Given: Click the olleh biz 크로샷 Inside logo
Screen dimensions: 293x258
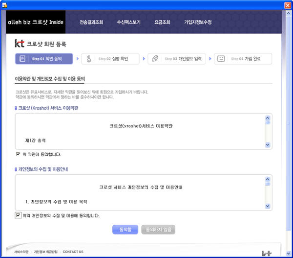Looking at the screenshot, I should pyautogui.click(x=36, y=22).
